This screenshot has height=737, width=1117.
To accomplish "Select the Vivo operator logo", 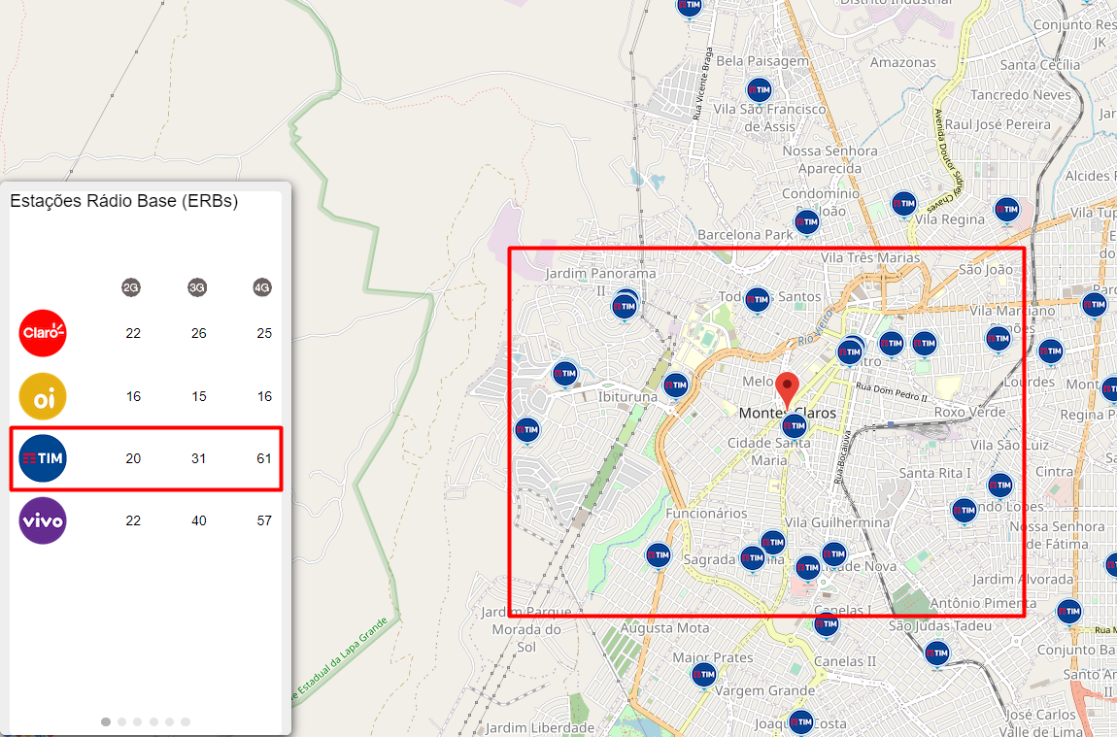I will (x=43, y=520).
